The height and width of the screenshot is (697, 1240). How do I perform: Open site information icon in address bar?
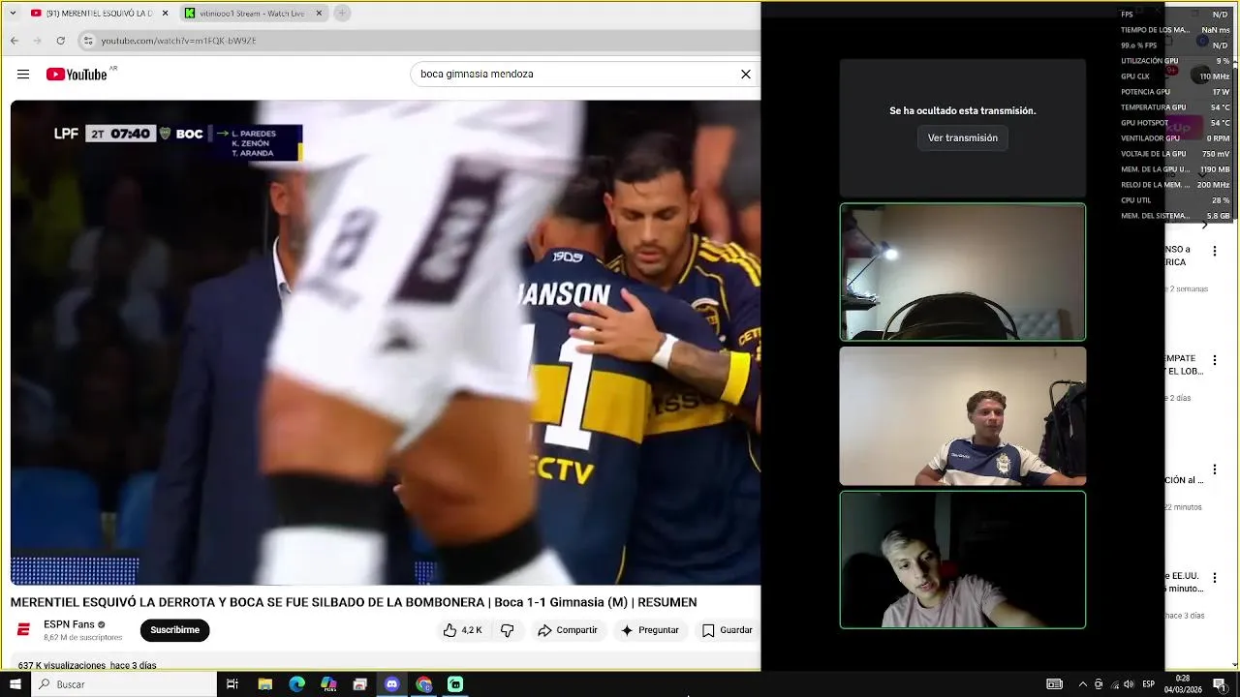[x=88, y=41]
